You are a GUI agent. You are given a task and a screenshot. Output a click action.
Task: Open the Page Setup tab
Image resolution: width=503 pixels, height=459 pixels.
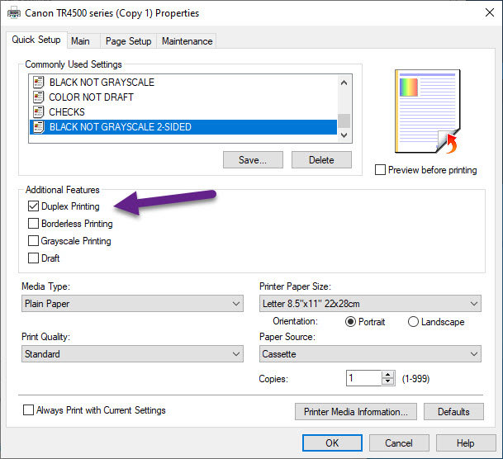pos(128,41)
